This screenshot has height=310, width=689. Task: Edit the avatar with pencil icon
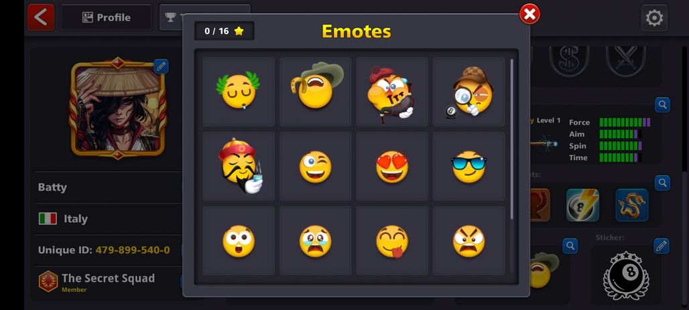tap(161, 66)
